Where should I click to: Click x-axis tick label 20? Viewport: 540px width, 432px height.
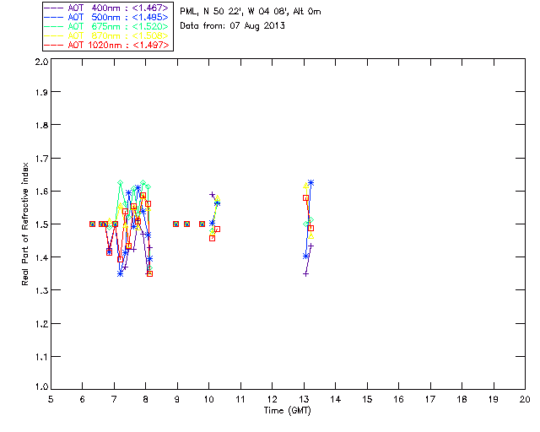click(525, 399)
